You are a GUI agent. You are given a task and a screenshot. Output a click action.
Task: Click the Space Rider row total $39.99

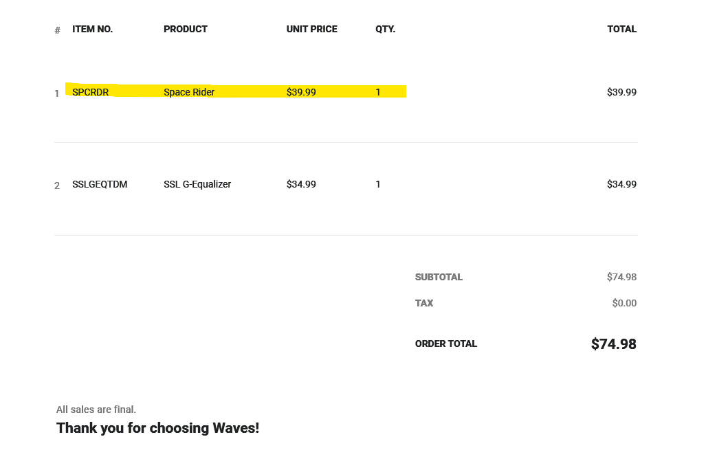pyautogui.click(x=621, y=92)
